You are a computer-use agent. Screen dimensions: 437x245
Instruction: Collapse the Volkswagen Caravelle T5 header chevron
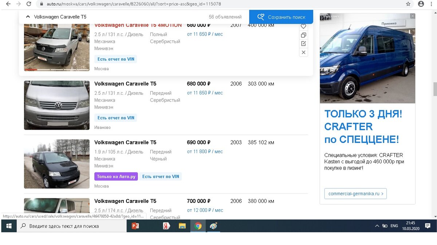[28, 17]
